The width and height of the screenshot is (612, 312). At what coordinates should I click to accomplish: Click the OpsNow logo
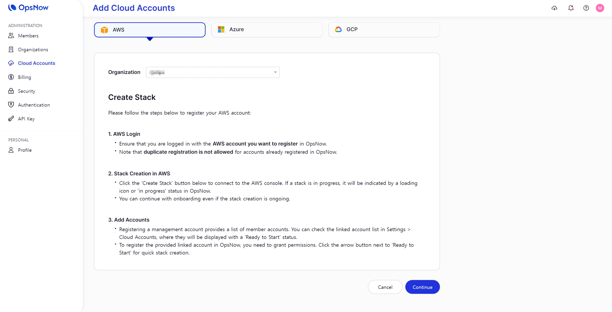coord(28,8)
